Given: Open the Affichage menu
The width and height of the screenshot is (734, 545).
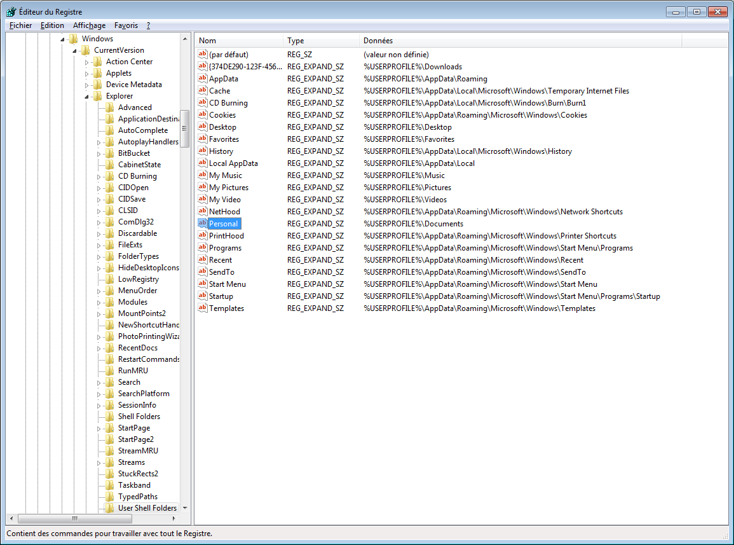Looking at the screenshot, I should [89, 25].
